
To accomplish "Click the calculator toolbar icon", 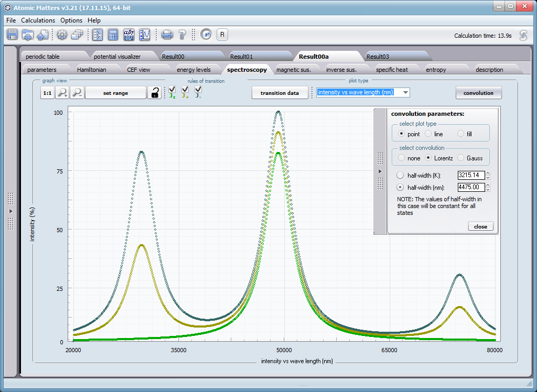I will click(x=113, y=35).
